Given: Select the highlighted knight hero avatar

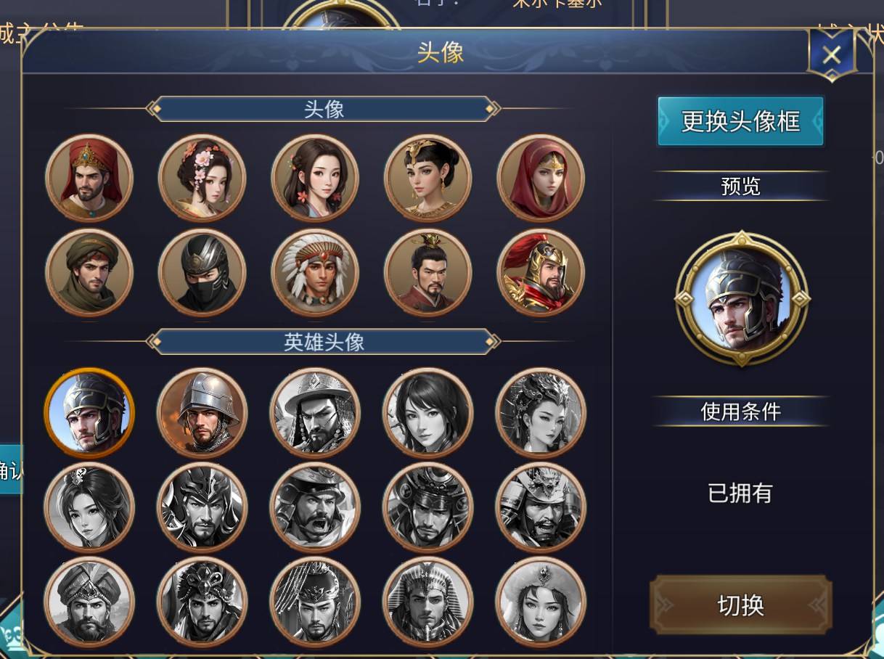Looking at the screenshot, I should coord(89,412).
